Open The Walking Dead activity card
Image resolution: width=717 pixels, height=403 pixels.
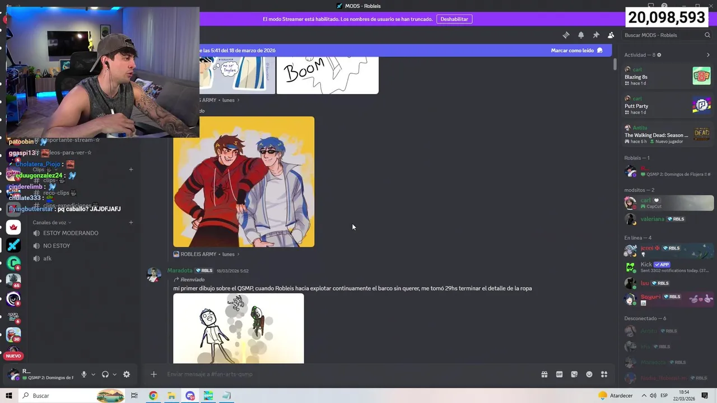[x=668, y=134]
